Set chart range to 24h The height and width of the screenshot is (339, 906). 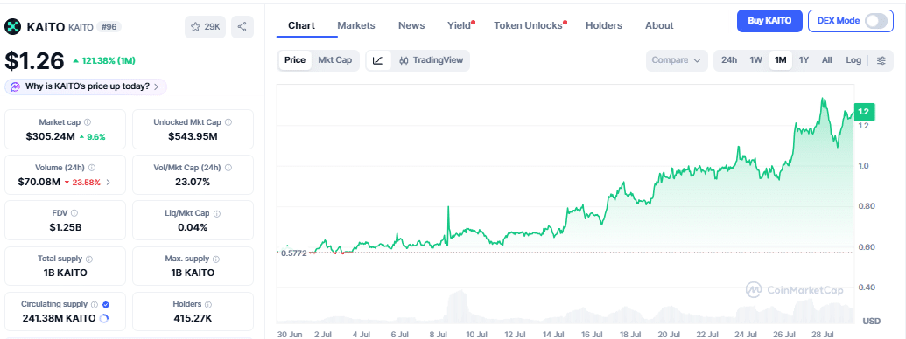tap(729, 60)
